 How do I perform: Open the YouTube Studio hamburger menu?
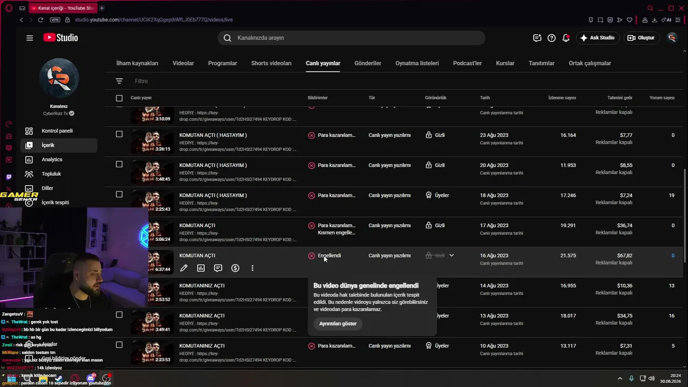click(30, 38)
